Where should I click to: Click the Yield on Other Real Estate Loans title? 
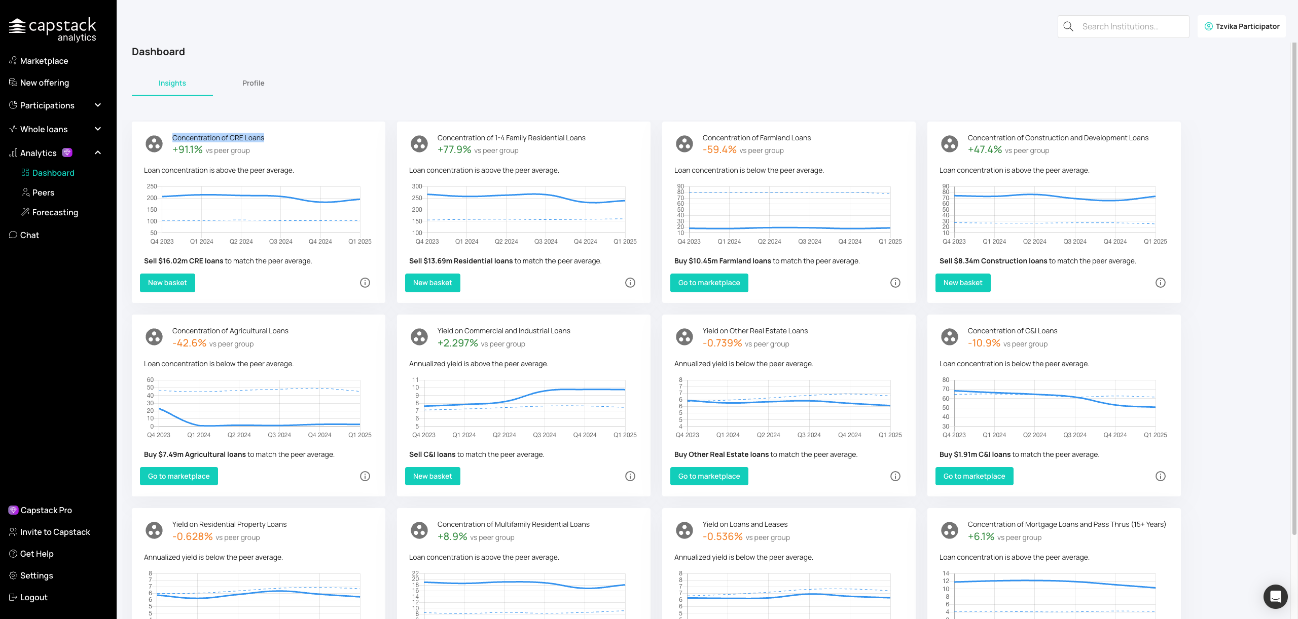(x=755, y=331)
